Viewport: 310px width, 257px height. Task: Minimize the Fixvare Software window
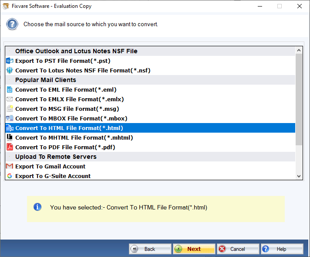click(260, 6)
